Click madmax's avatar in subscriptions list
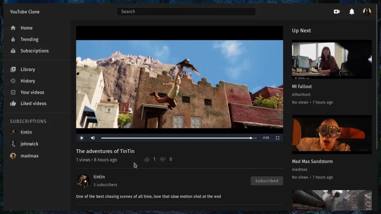 pyautogui.click(x=13, y=156)
